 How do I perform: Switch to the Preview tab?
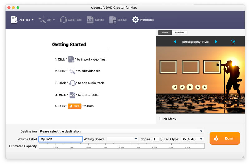click(179, 32)
